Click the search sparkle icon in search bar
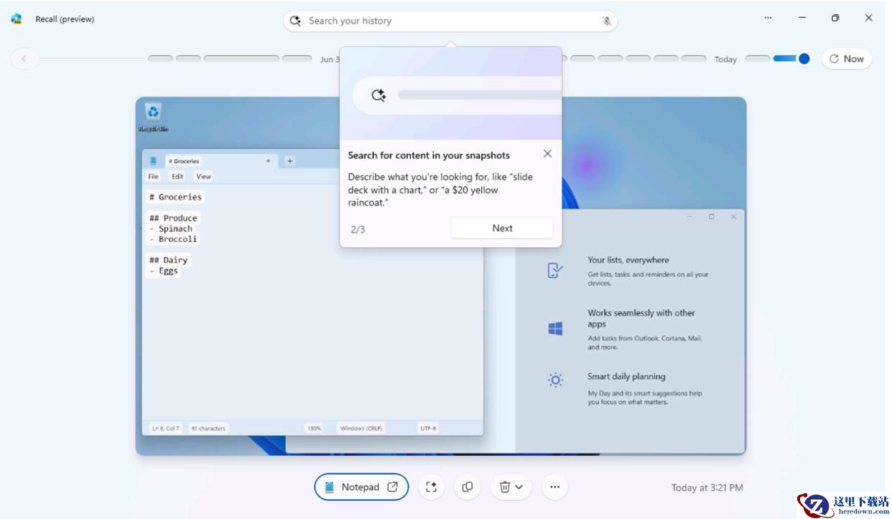 pyautogui.click(x=295, y=21)
